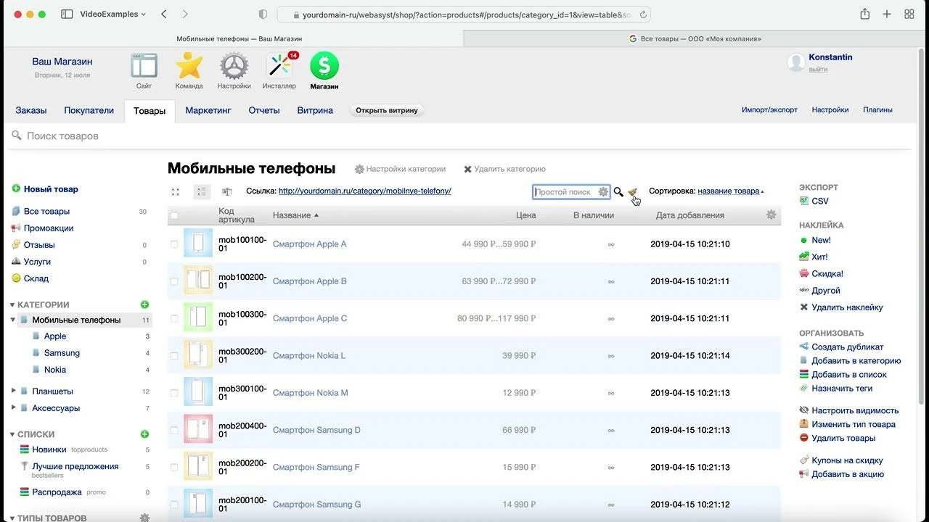Open the Сайт app icon
929x522 pixels.
point(144,66)
